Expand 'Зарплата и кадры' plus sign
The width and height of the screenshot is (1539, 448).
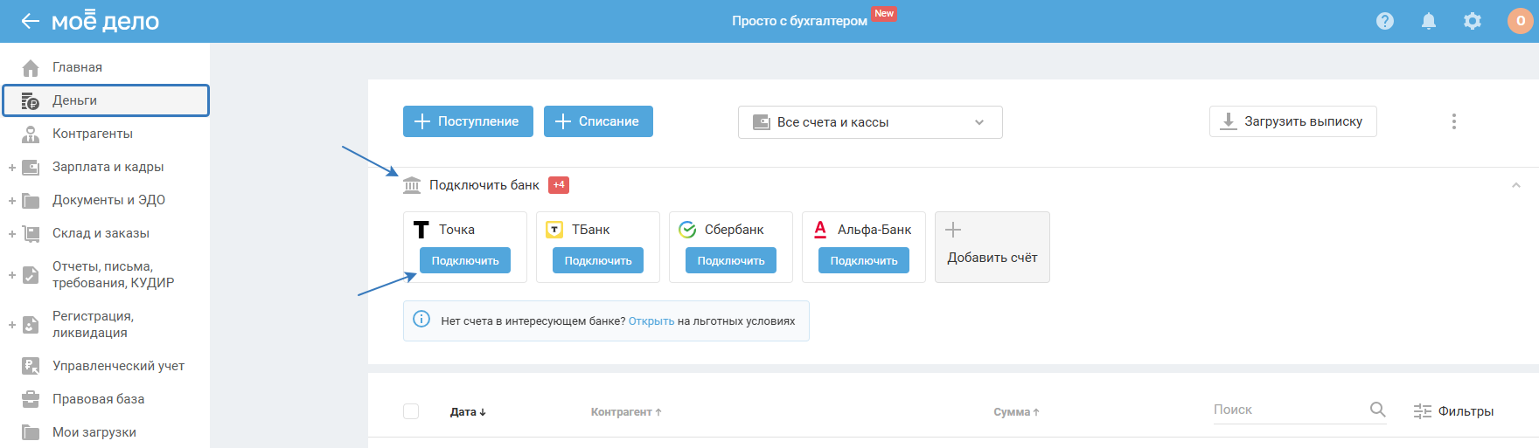point(12,167)
